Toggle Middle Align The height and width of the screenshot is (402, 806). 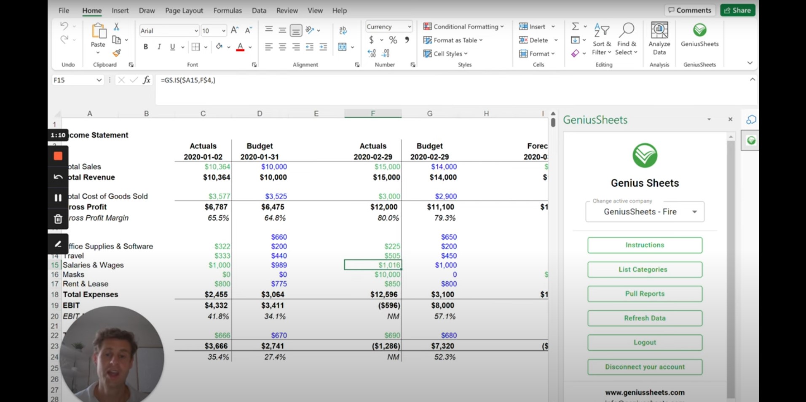pyautogui.click(x=282, y=30)
